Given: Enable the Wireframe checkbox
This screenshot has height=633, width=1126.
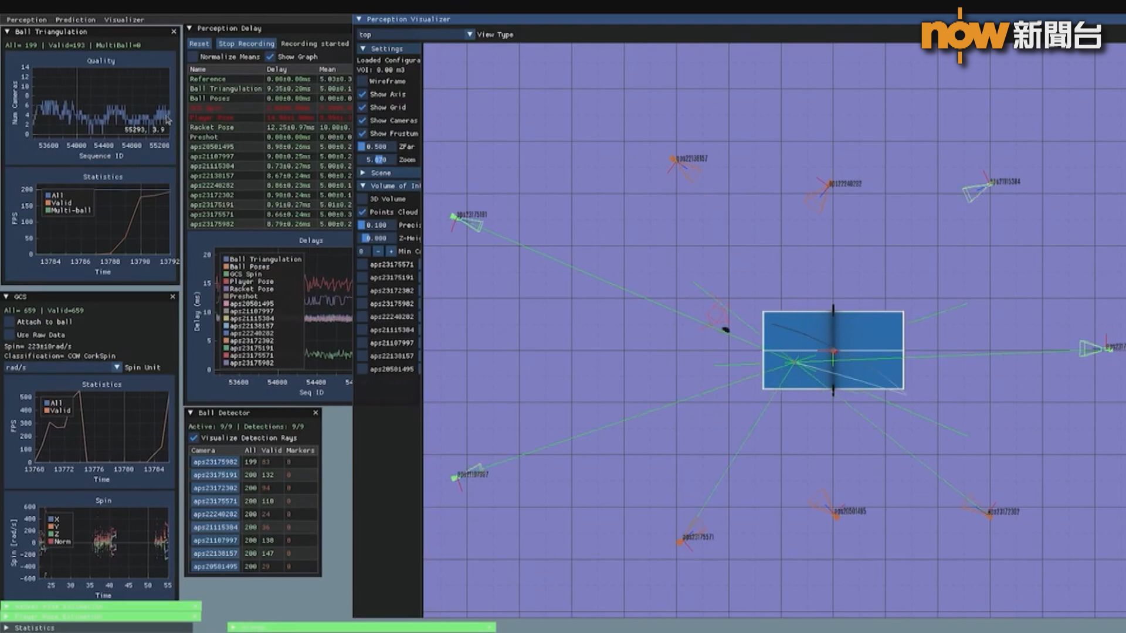Looking at the screenshot, I should pyautogui.click(x=362, y=81).
